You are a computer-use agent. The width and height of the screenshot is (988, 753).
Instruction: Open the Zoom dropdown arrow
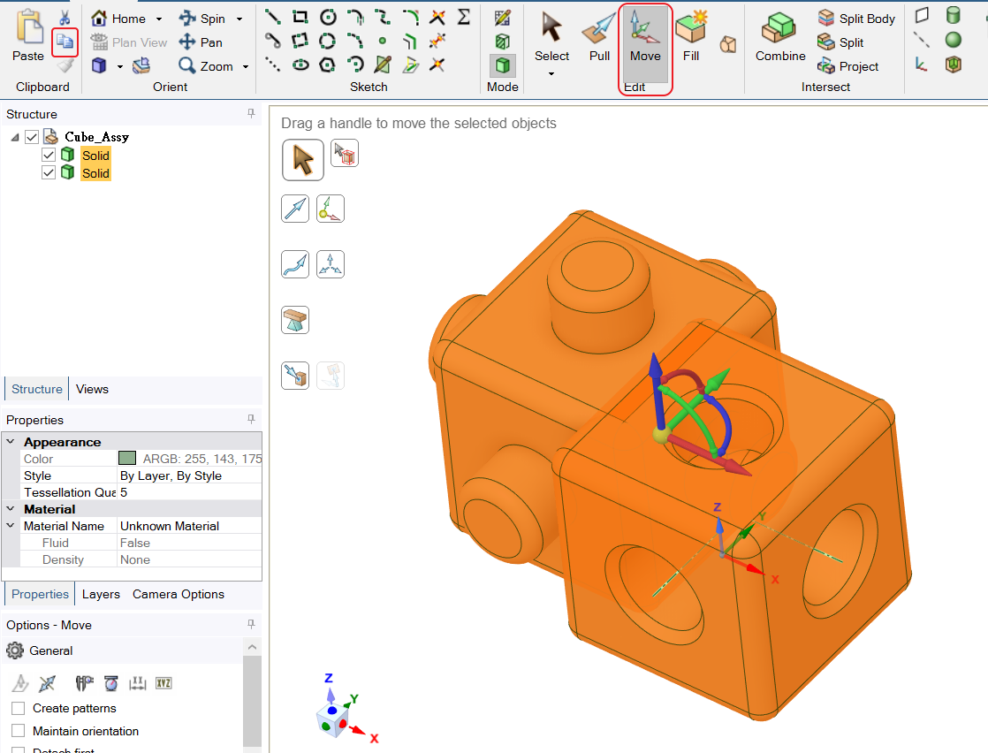pos(246,66)
